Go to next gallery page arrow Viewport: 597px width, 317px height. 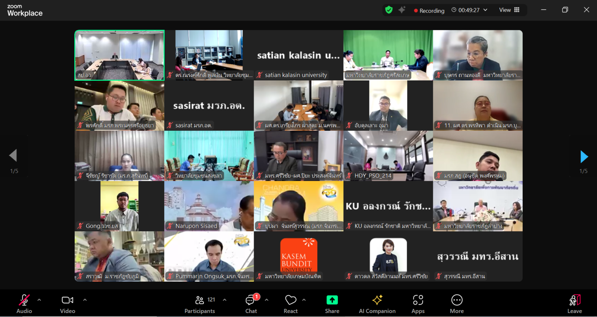coord(584,157)
